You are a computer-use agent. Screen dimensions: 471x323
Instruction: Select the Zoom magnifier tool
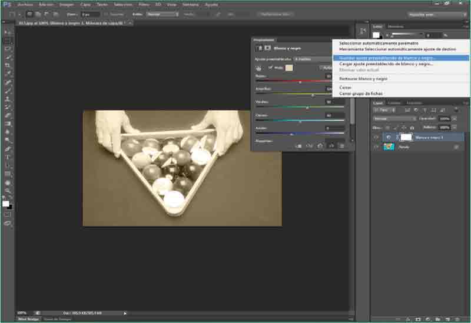point(8,191)
